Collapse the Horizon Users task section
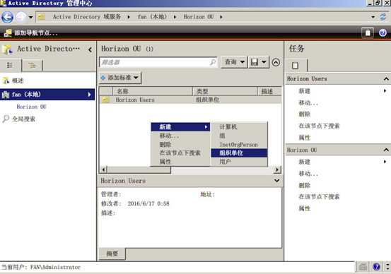This screenshot has width=391, height=274. [386, 78]
